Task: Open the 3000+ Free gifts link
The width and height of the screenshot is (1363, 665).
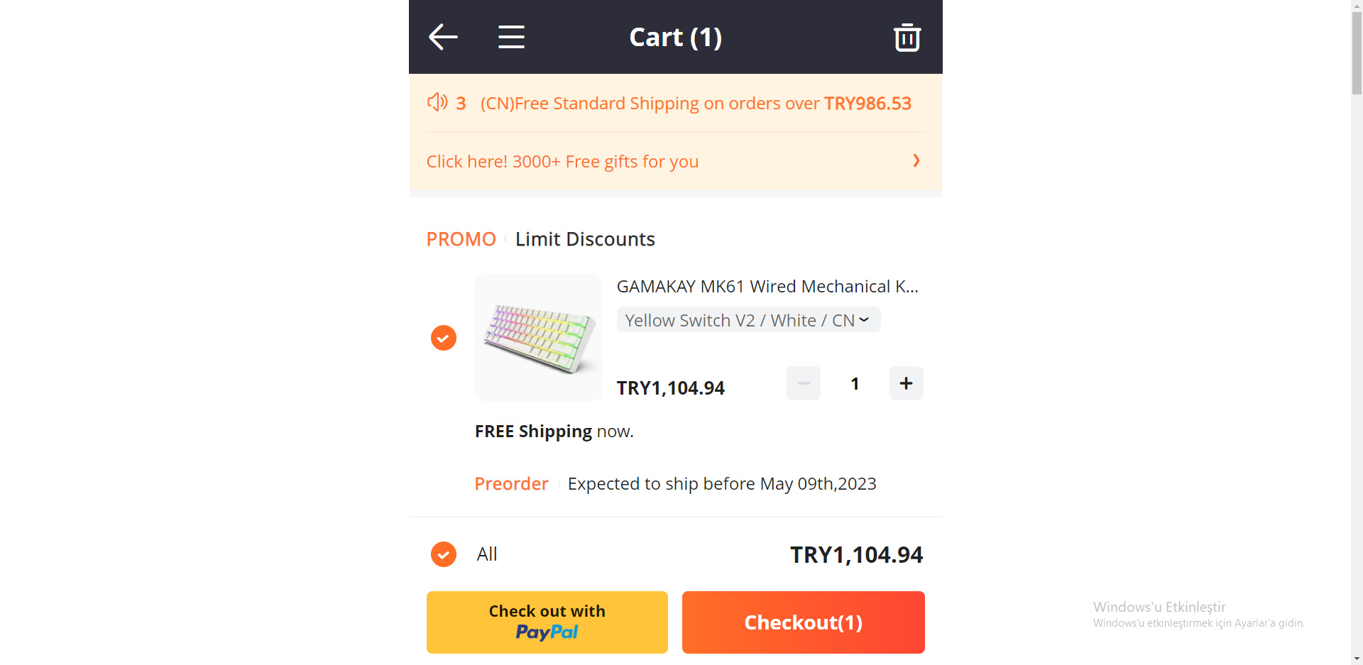Action: [562, 162]
